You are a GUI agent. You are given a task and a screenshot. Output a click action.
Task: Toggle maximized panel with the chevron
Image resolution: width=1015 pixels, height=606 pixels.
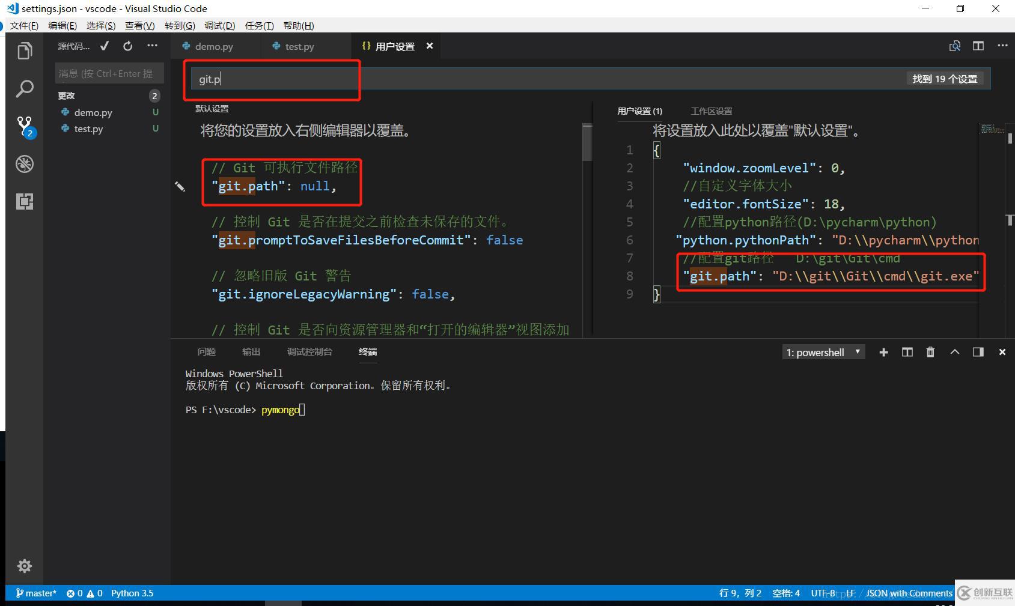(x=955, y=352)
